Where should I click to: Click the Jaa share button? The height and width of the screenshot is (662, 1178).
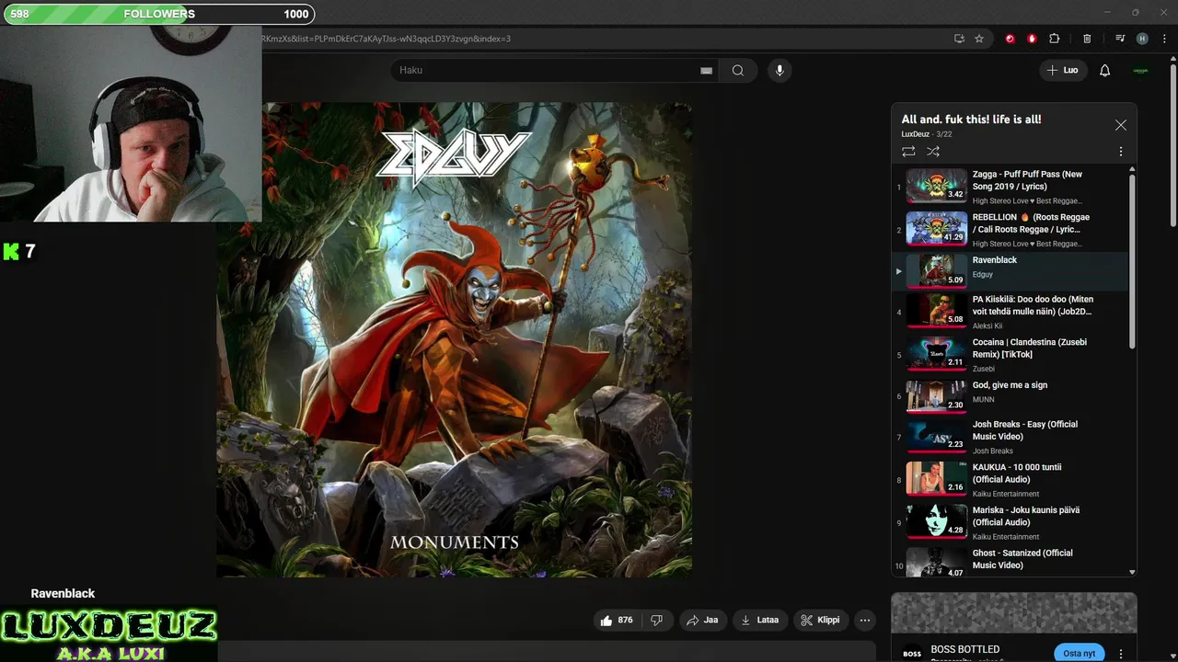702,621
